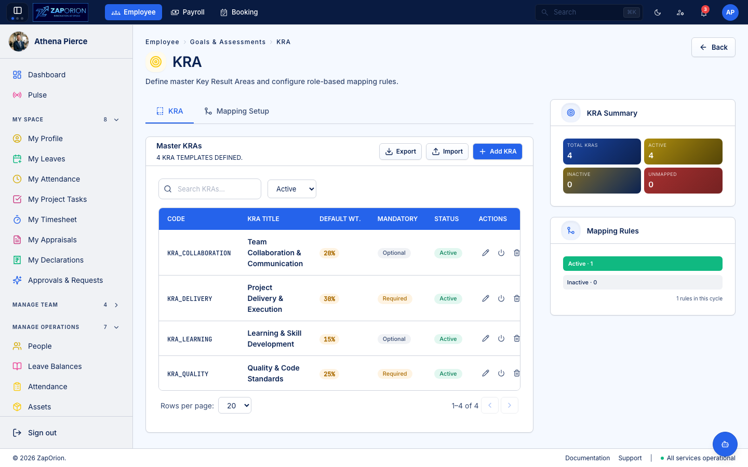
Task: Open Approvals & Requests
Action: tap(66, 280)
